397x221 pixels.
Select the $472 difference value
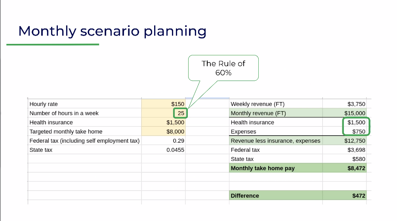(x=359, y=196)
